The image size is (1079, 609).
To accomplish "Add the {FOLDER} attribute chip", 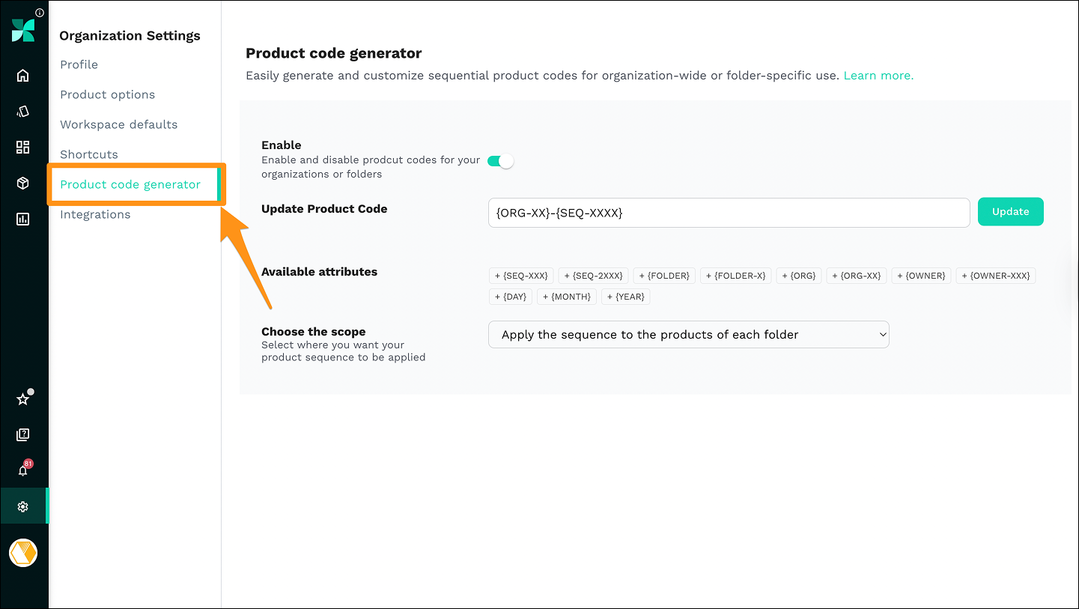I will 663,275.
